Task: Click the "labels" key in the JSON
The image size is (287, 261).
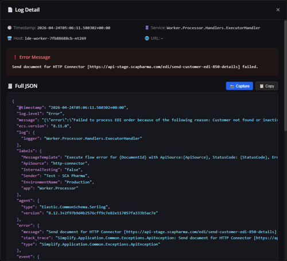Action: click(x=26, y=151)
